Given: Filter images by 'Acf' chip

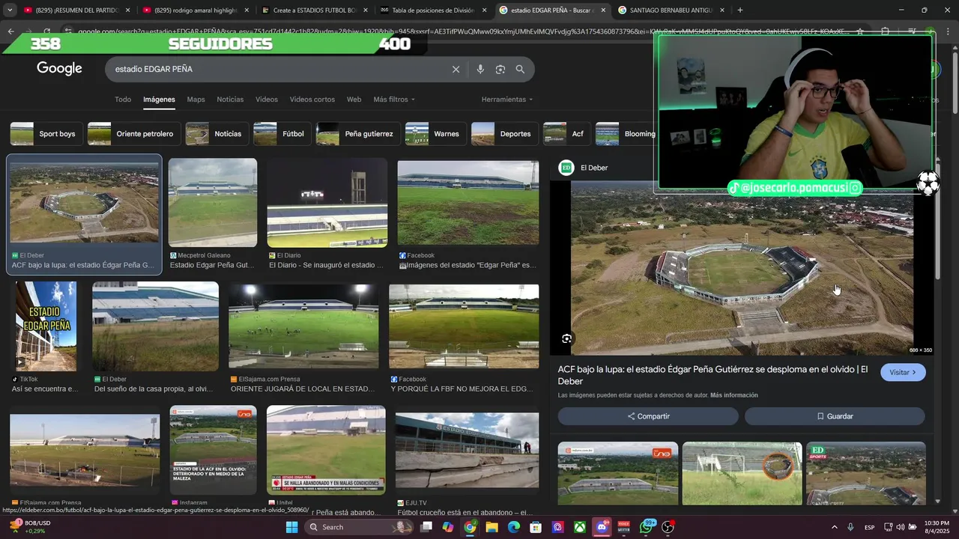Looking at the screenshot, I should [x=566, y=134].
